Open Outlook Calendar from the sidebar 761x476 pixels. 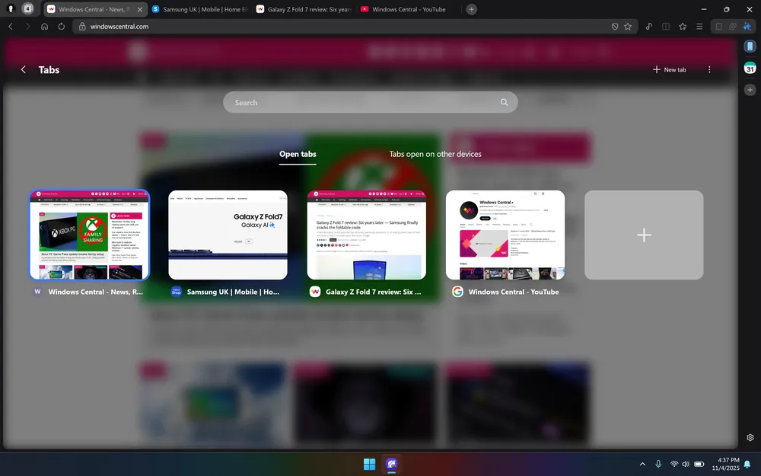pyautogui.click(x=750, y=68)
